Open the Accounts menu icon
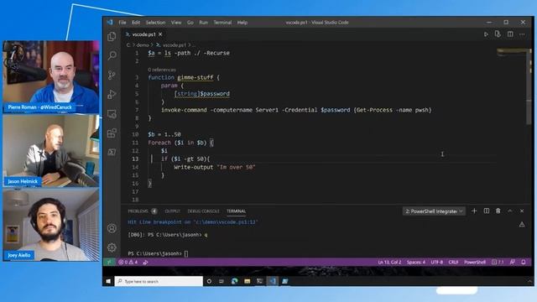Screen dimensions: 537x302 coord(112,228)
